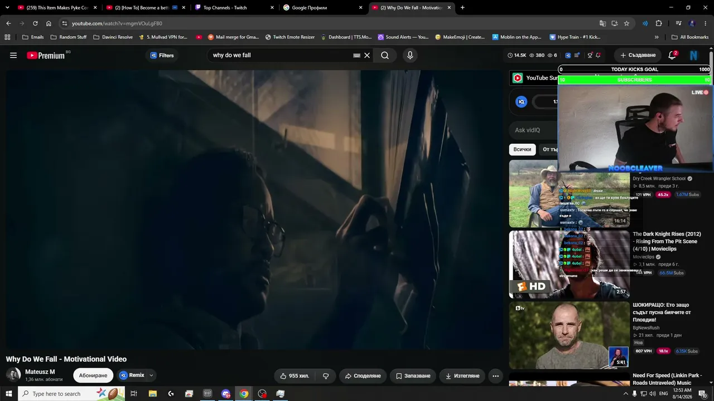Show hidden system tray icons

(x=625, y=394)
